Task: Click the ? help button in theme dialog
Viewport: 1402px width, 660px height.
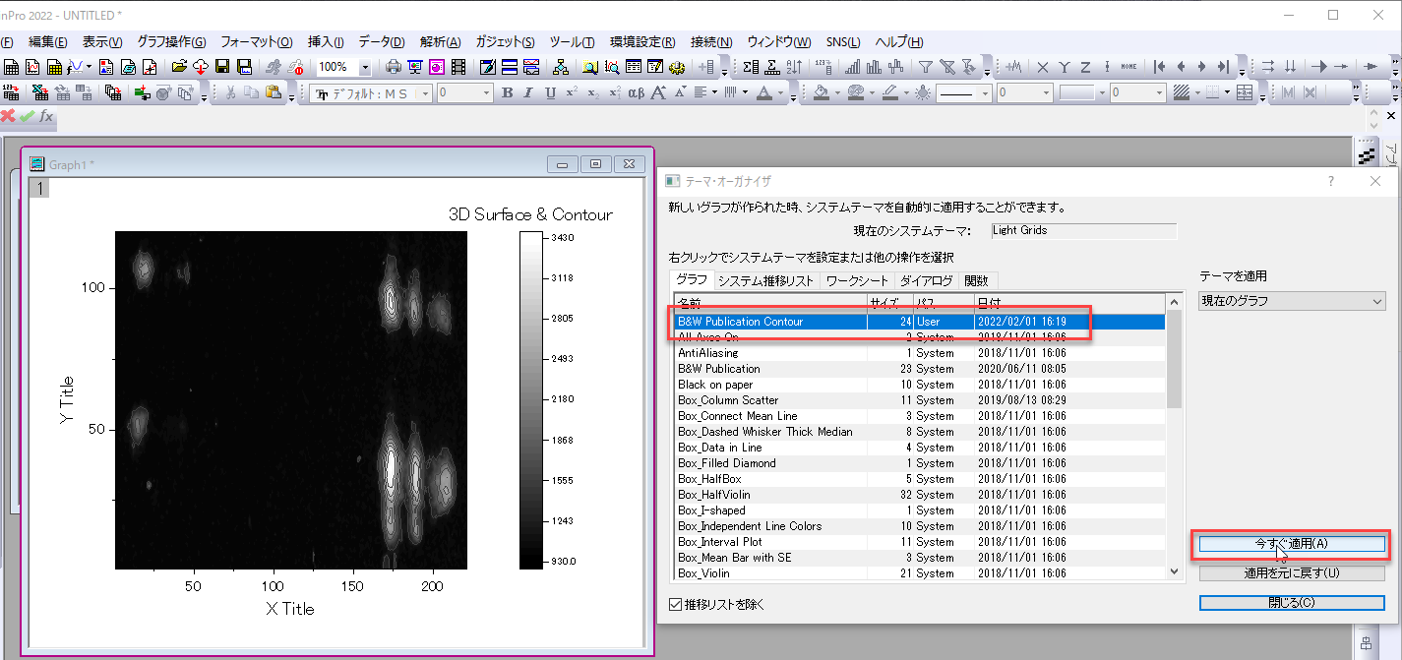Action: 1331,181
